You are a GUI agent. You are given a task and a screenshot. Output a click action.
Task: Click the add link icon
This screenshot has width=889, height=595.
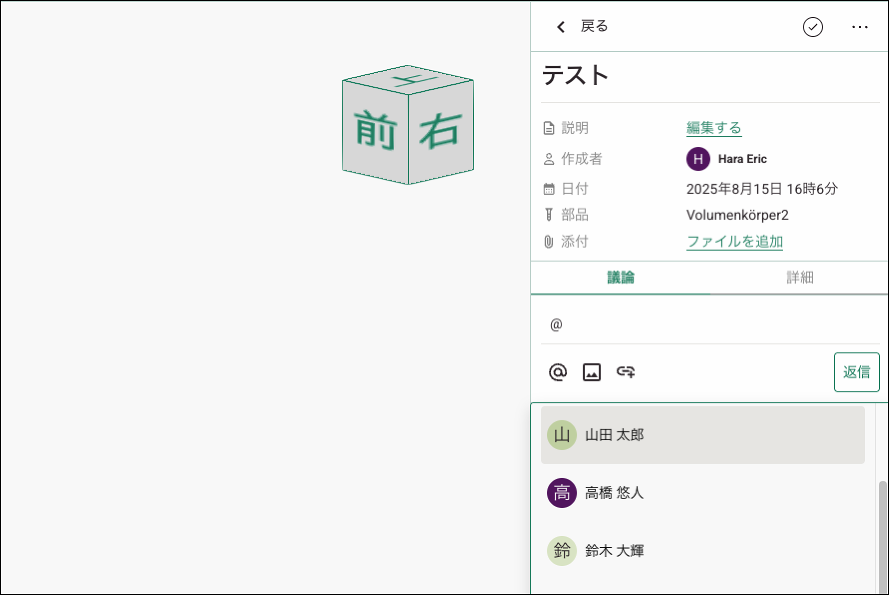626,372
